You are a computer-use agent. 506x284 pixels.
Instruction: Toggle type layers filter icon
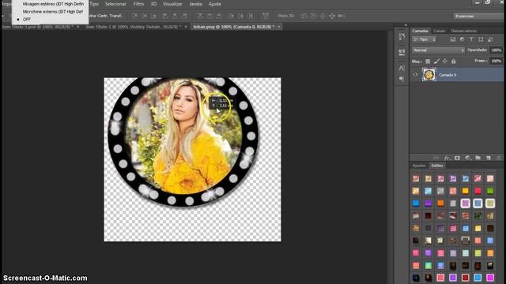(471, 39)
